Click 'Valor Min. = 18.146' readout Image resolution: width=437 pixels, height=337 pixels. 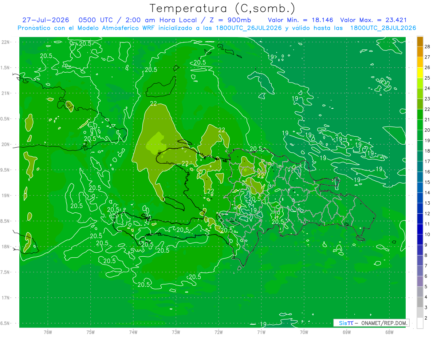tap(300, 20)
